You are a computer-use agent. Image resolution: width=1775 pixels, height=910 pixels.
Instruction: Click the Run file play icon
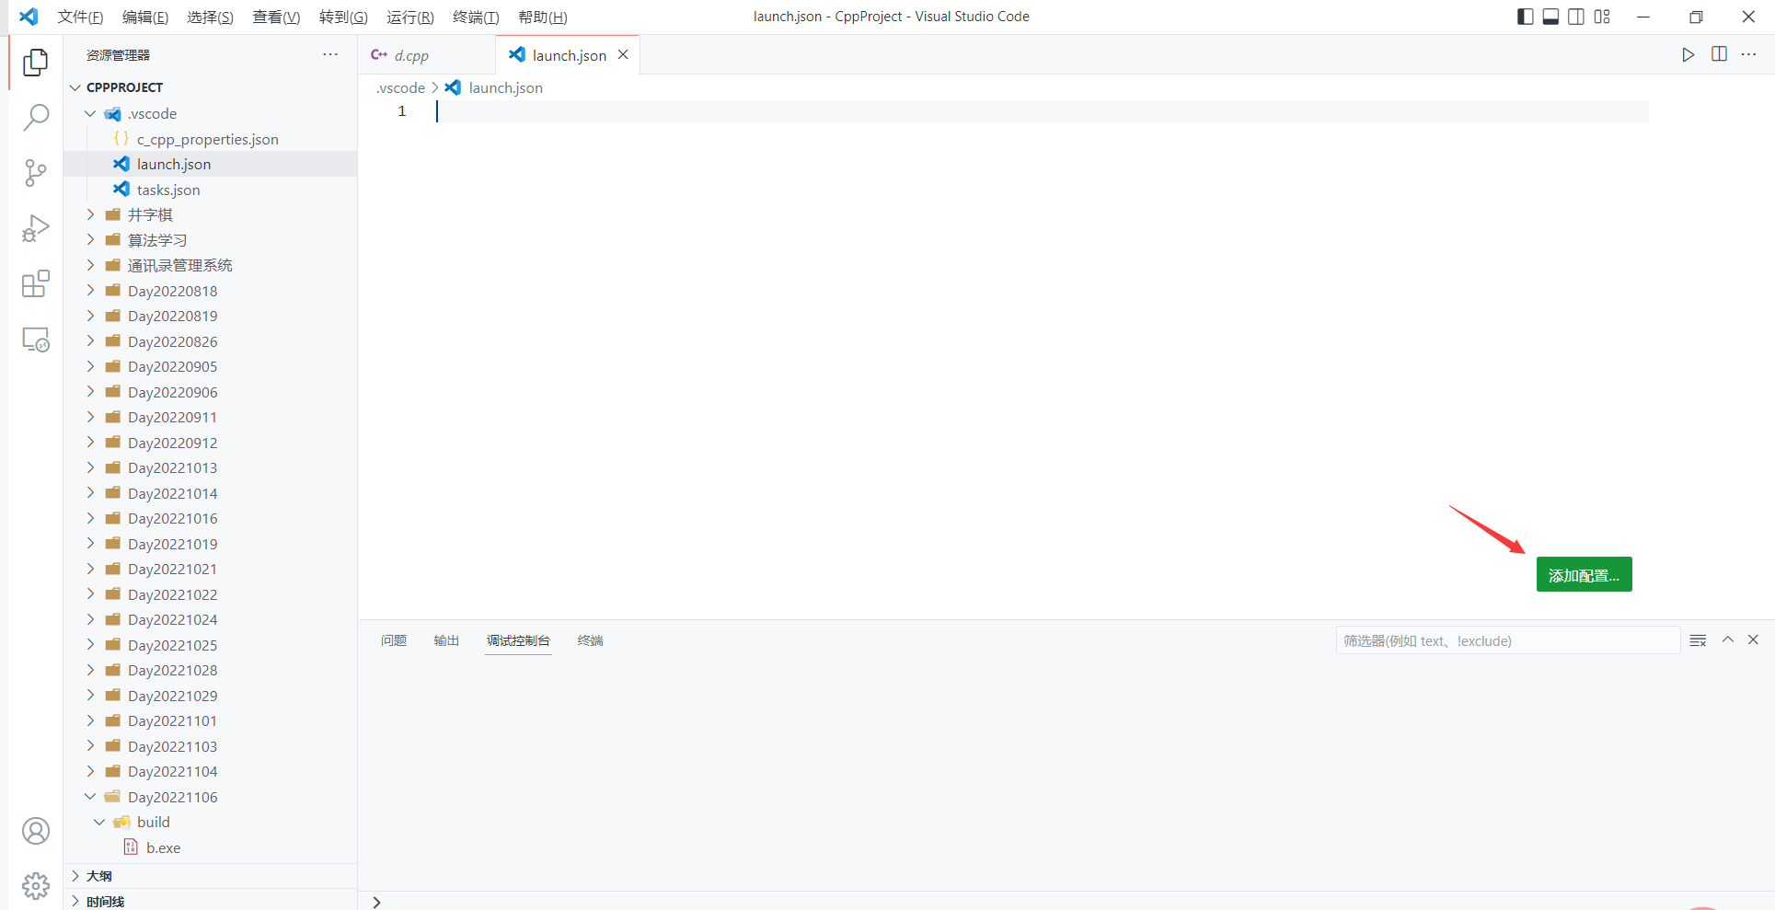1688,54
